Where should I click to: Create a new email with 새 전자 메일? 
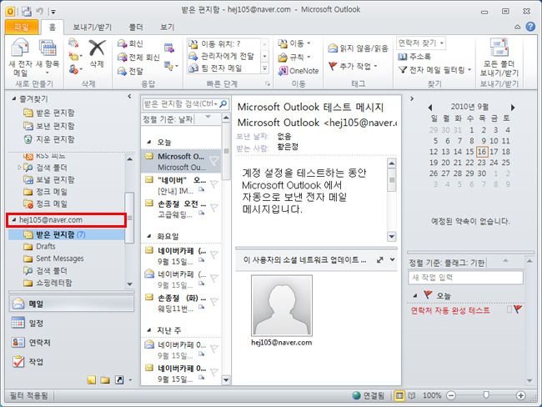click(x=20, y=58)
